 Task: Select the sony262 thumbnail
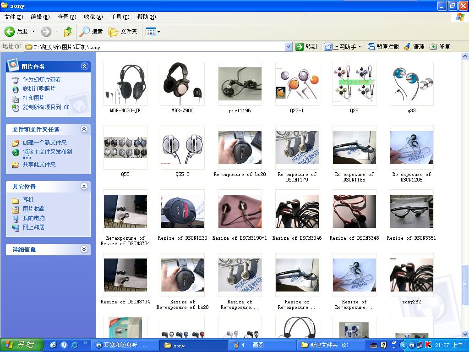coord(412,275)
